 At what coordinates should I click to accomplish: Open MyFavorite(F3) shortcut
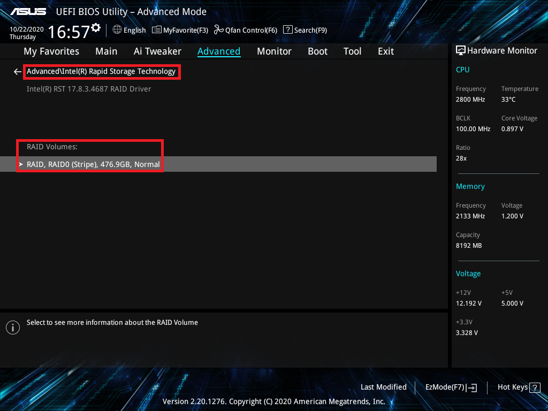point(180,30)
